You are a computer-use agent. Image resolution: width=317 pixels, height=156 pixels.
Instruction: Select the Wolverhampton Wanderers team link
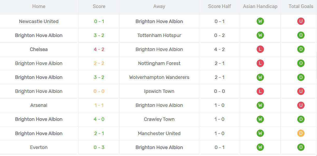pos(159,77)
